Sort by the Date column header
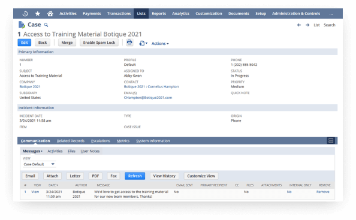Image resolution: width=356 pixels, height=220 pixels. pos(53,185)
